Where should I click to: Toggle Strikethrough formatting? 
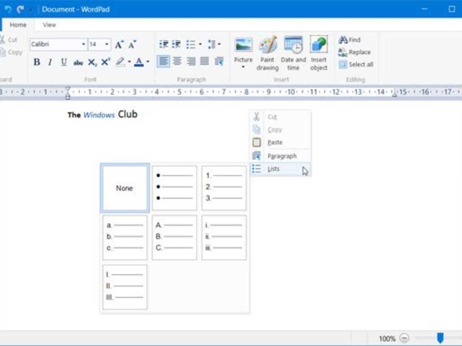tap(78, 62)
